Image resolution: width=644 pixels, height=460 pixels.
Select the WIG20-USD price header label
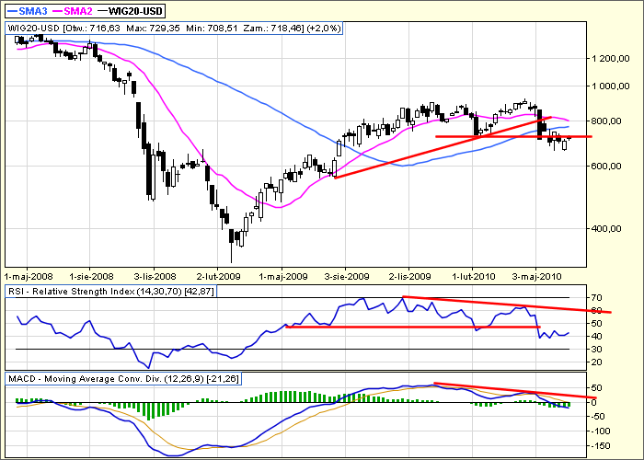click(174, 29)
